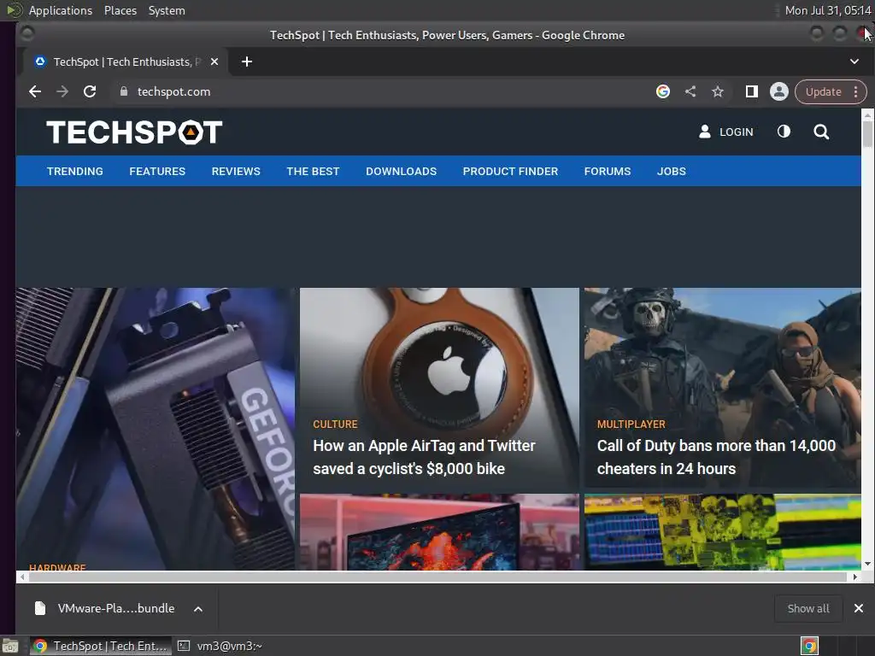Click the horizontal scrollbar right arrow
Viewport: 875px width, 656px height.
coord(854,577)
